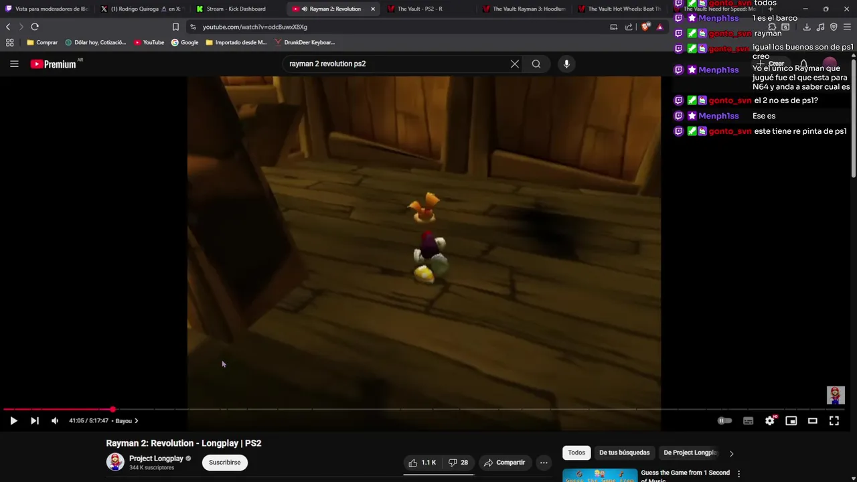The height and width of the screenshot is (482, 857).
Task: Skip to the next video
Action: (x=35, y=420)
